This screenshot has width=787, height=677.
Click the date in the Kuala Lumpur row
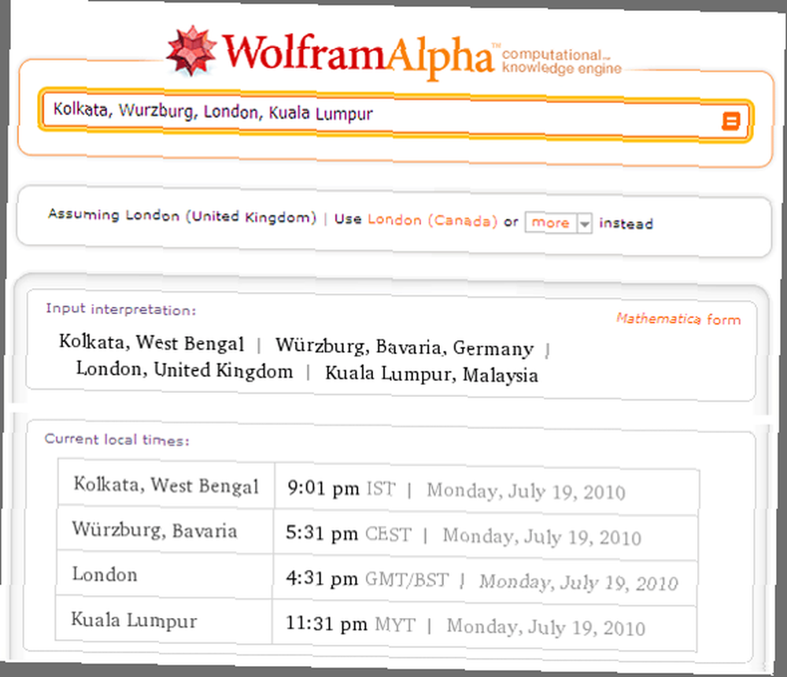click(546, 627)
